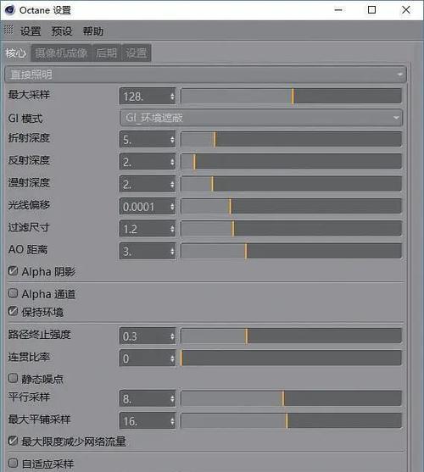The width and height of the screenshot is (424, 472).
Task: Switch to the 设置 tab beside 后期
Action: [x=137, y=53]
